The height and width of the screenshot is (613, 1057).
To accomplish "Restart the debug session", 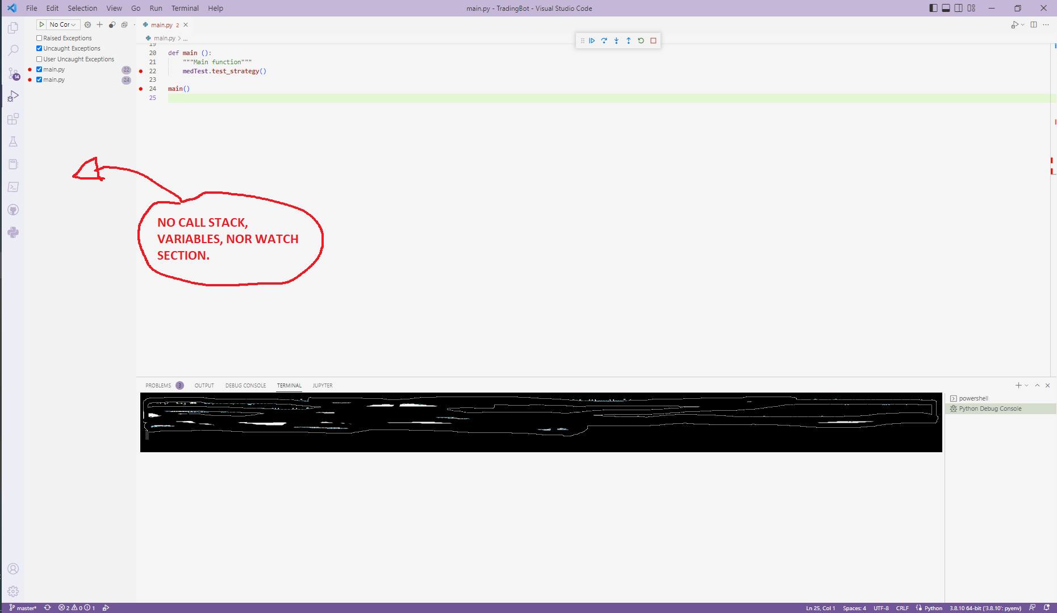I will click(x=641, y=40).
